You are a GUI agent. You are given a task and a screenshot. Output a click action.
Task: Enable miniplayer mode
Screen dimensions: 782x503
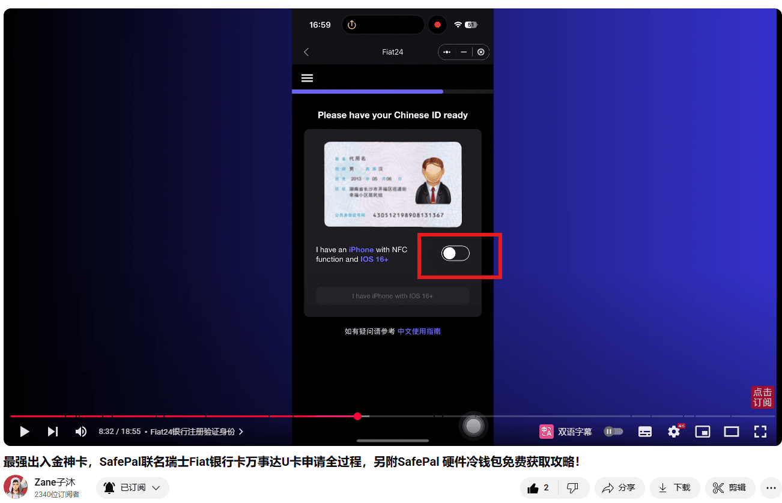(x=703, y=432)
